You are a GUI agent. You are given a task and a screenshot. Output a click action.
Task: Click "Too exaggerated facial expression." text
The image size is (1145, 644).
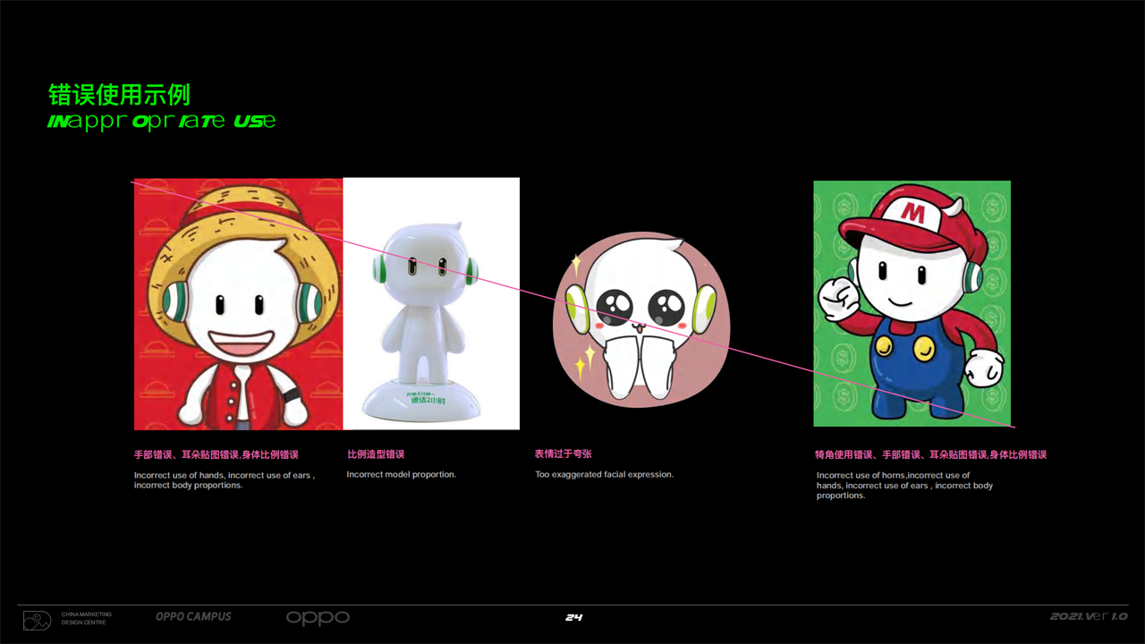(x=604, y=474)
